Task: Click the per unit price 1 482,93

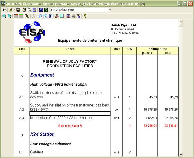Action: click(x=151, y=118)
